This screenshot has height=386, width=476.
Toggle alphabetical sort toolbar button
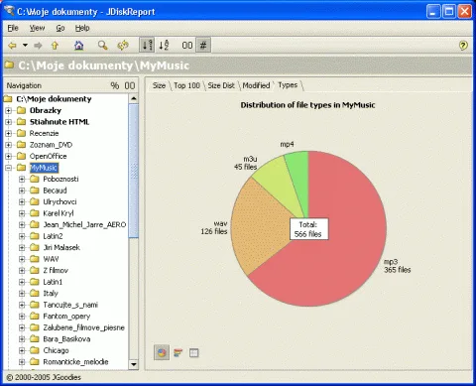tap(164, 45)
